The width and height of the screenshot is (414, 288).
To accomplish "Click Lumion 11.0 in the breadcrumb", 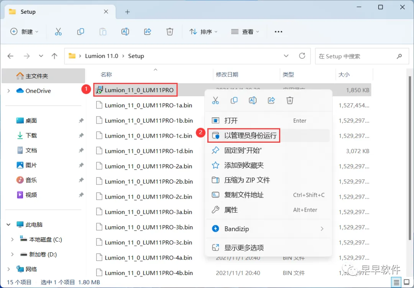I will (x=101, y=56).
